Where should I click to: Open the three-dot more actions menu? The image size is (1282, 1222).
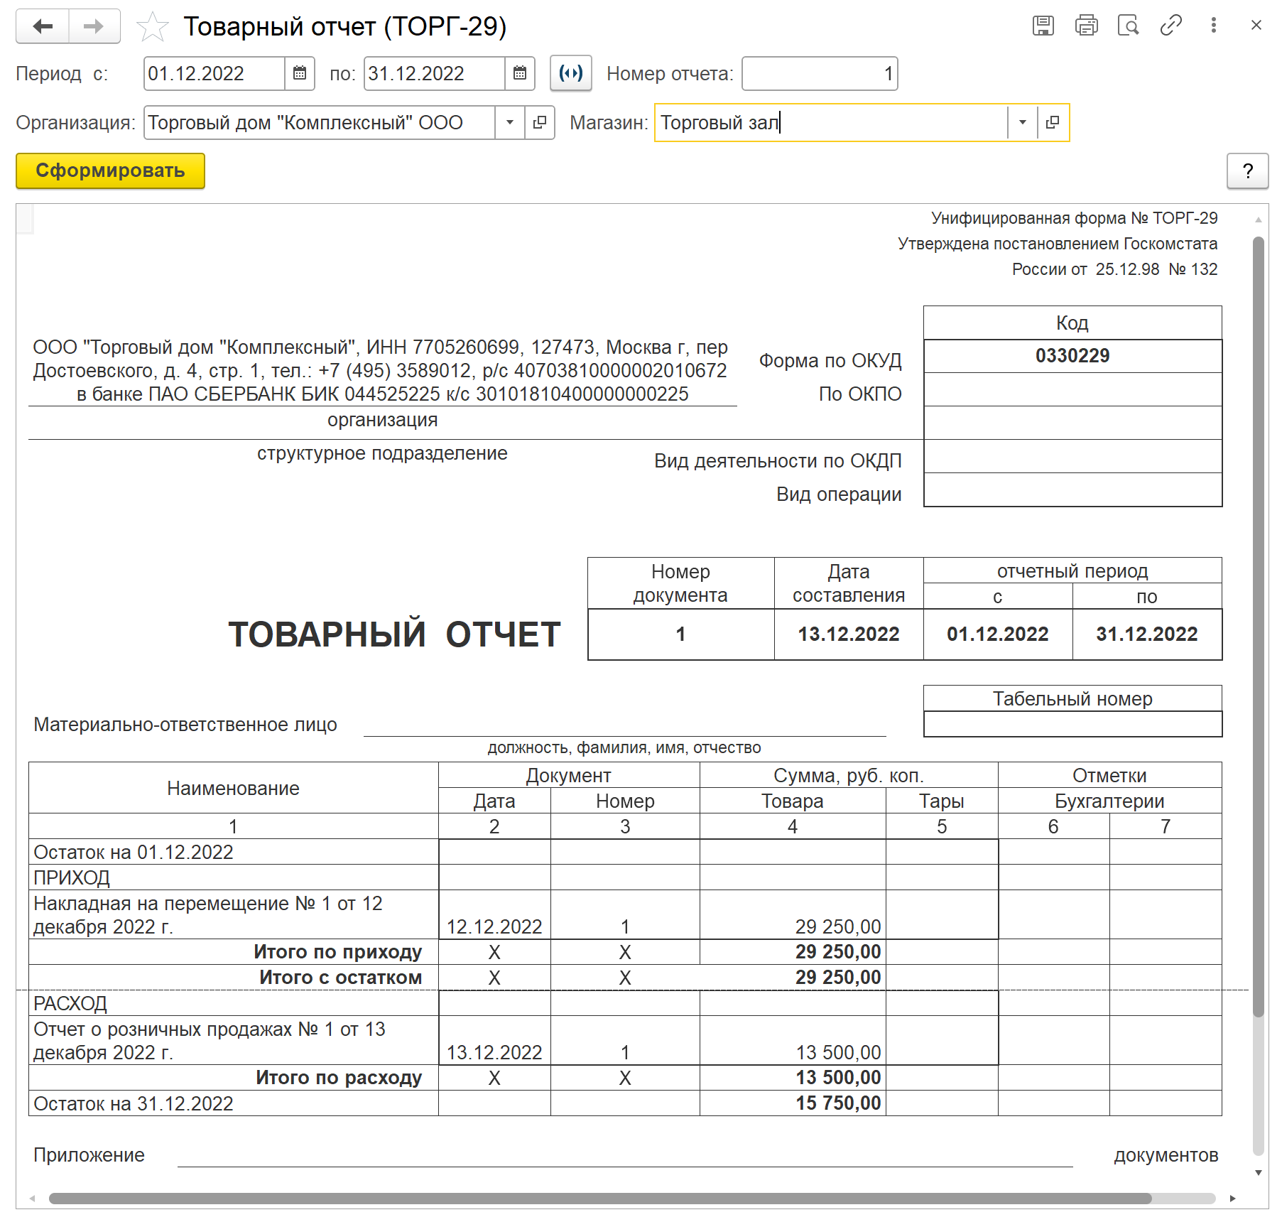[x=1213, y=26]
